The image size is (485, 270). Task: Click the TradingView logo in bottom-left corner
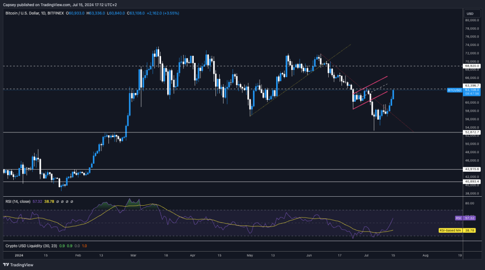[18, 265]
